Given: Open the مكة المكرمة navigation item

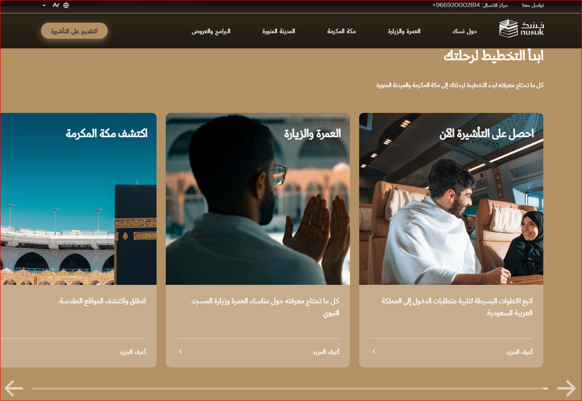Looking at the screenshot, I should point(341,31).
